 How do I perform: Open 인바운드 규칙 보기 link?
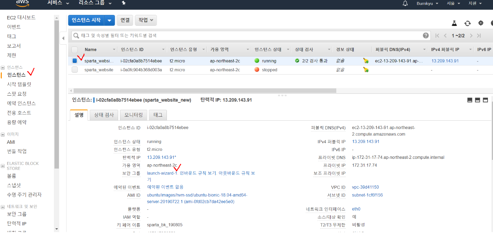pos(198,173)
